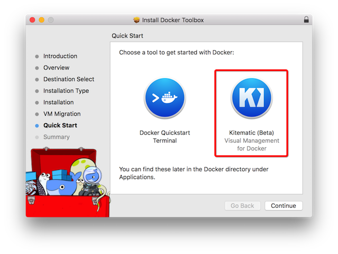Minimize the installer with the yellow button
This screenshot has height=254, width=338.
tap(41, 20)
